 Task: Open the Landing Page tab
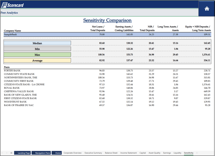pyautogui.click(x=22, y=153)
